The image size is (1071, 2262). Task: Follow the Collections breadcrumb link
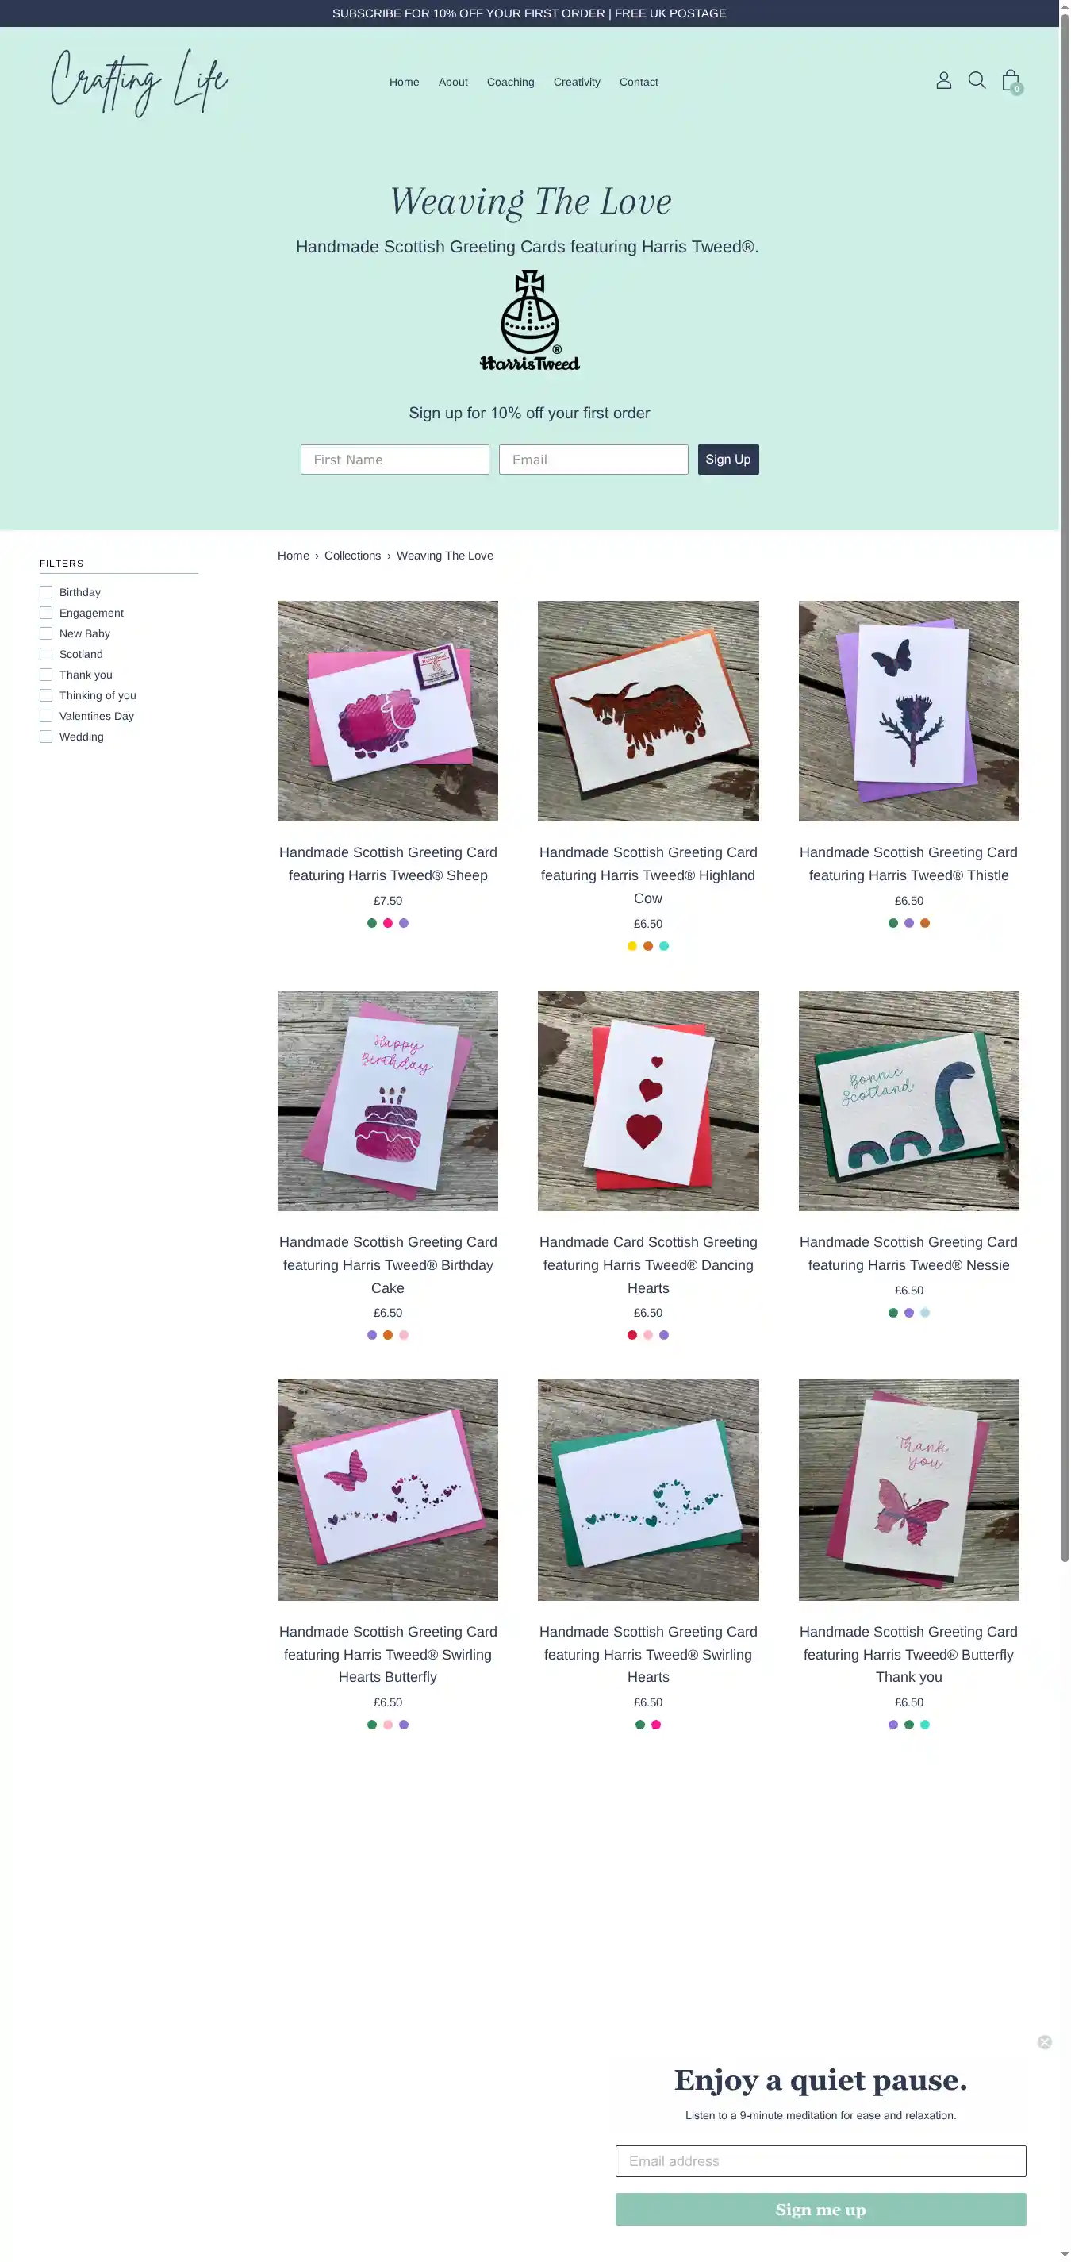pyautogui.click(x=352, y=556)
